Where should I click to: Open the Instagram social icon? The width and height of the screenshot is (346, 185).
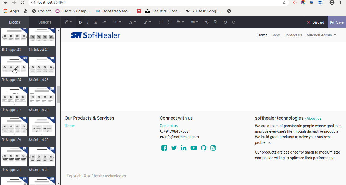(213, 148)
